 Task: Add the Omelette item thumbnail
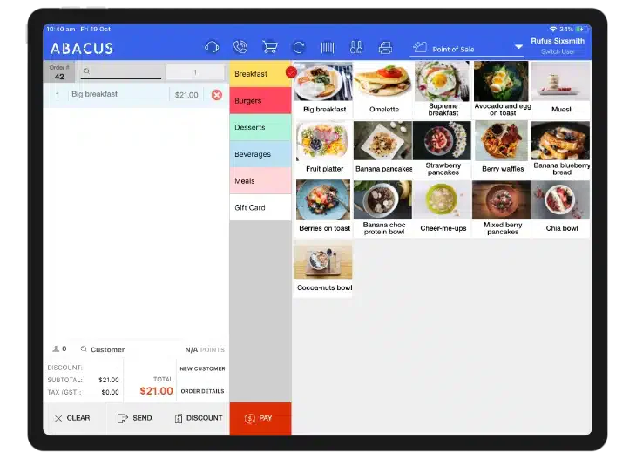click(383, 90)
